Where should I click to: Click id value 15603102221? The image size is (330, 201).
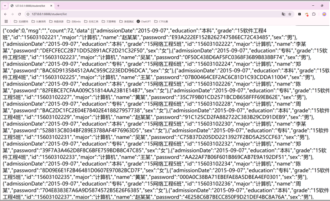coord(40,37)
